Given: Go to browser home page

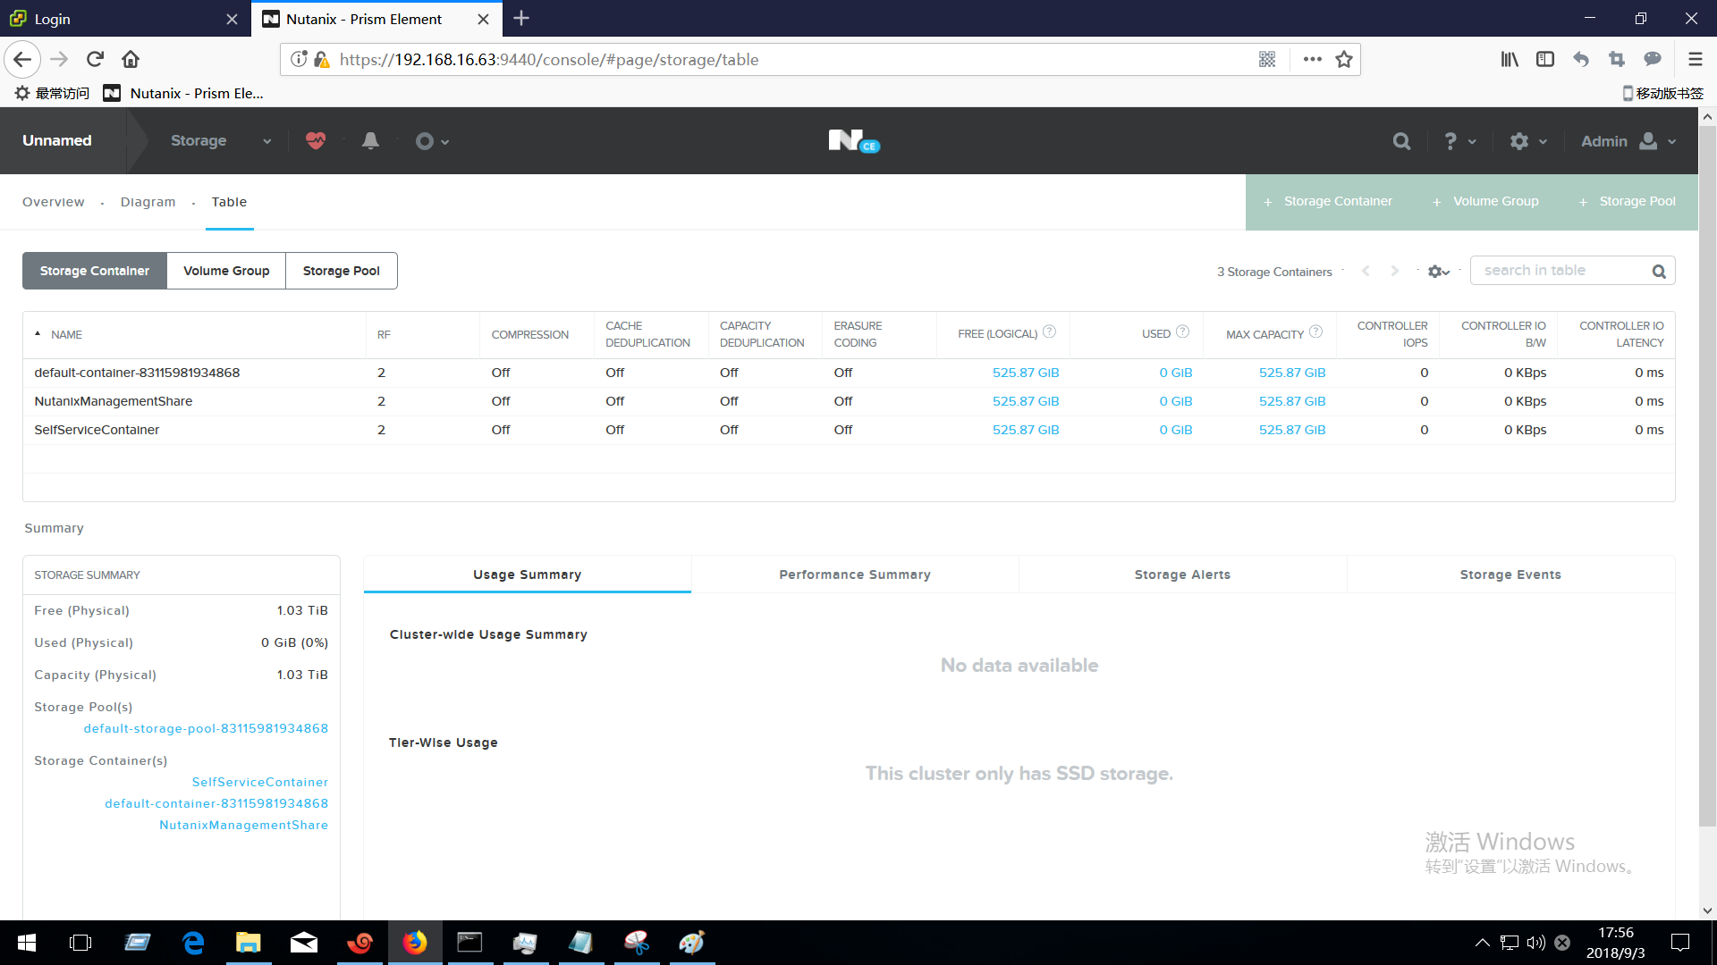Looking at the screenshot, I should click(x=131, y=60).
